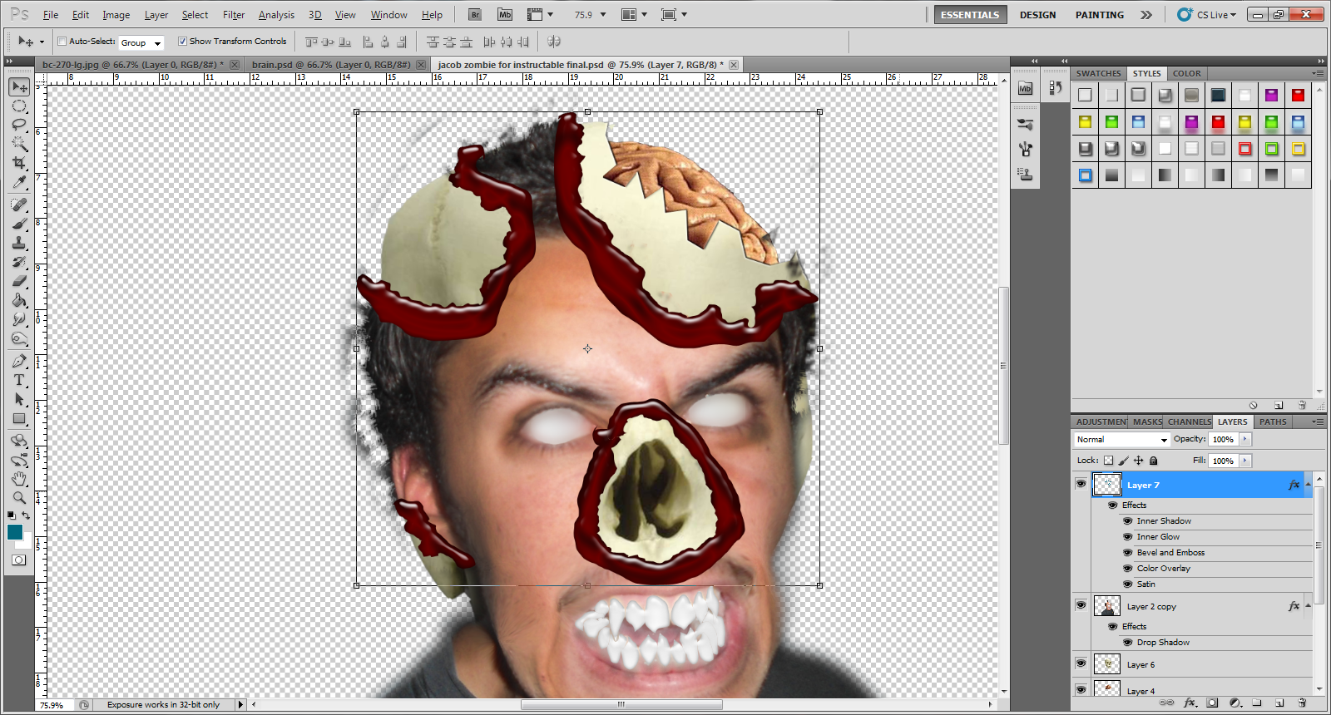Viewport: 1331px width, 715px height.
Task: Show more workspaces with double chevron
Action: [1146, 15]
